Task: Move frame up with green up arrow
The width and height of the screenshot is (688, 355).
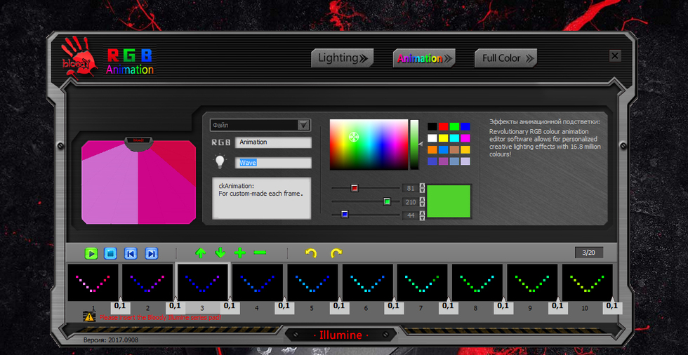Action: coord(201,253)
